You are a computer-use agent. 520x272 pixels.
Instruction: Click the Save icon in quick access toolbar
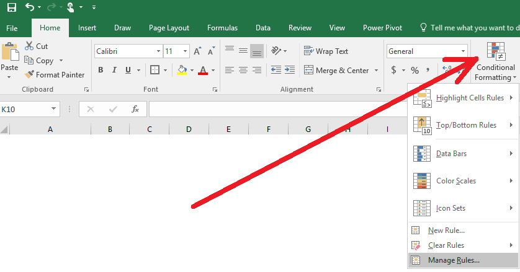tap(12, 7)
